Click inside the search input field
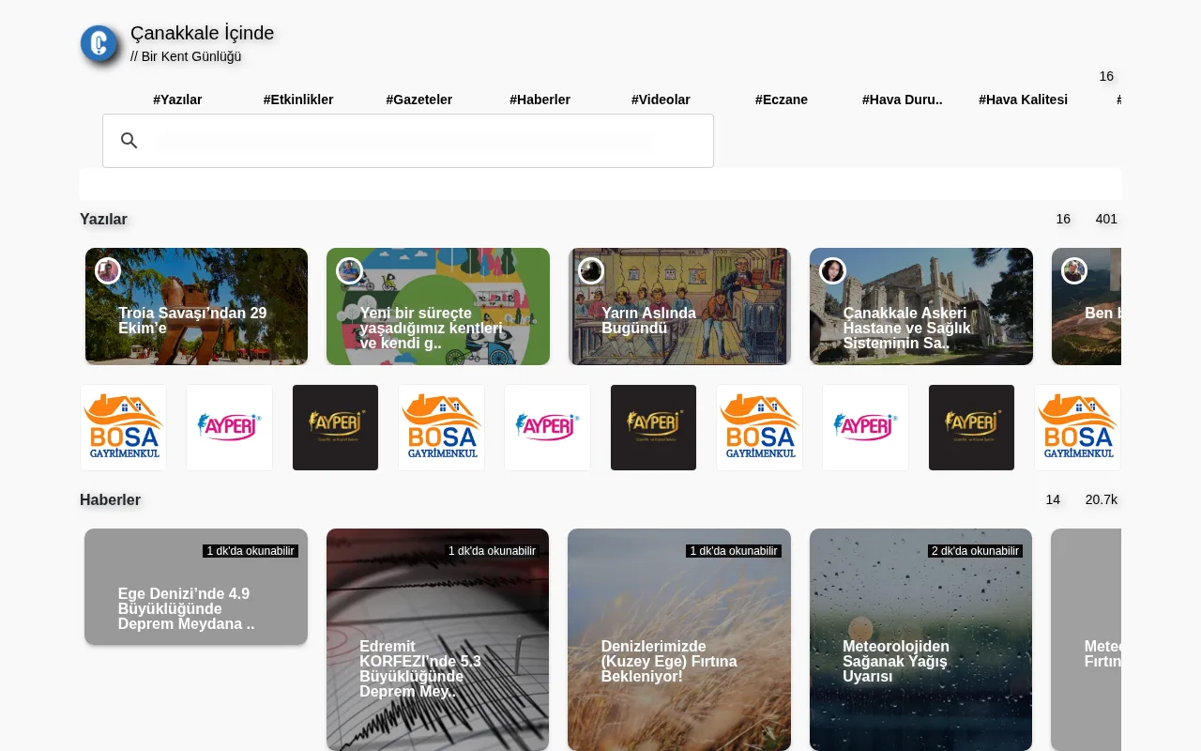The image size is (1201, 751). pos(403,140)
